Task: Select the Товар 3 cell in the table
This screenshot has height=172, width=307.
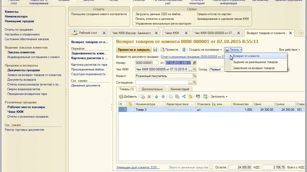Action: pyautogui.click(x=150, y=109)
